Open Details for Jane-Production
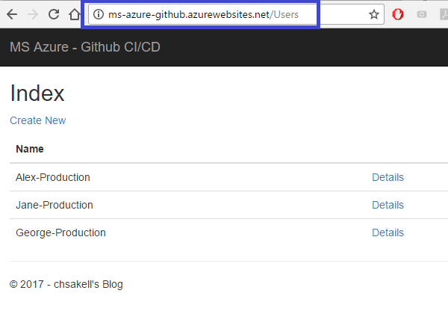 388,205
